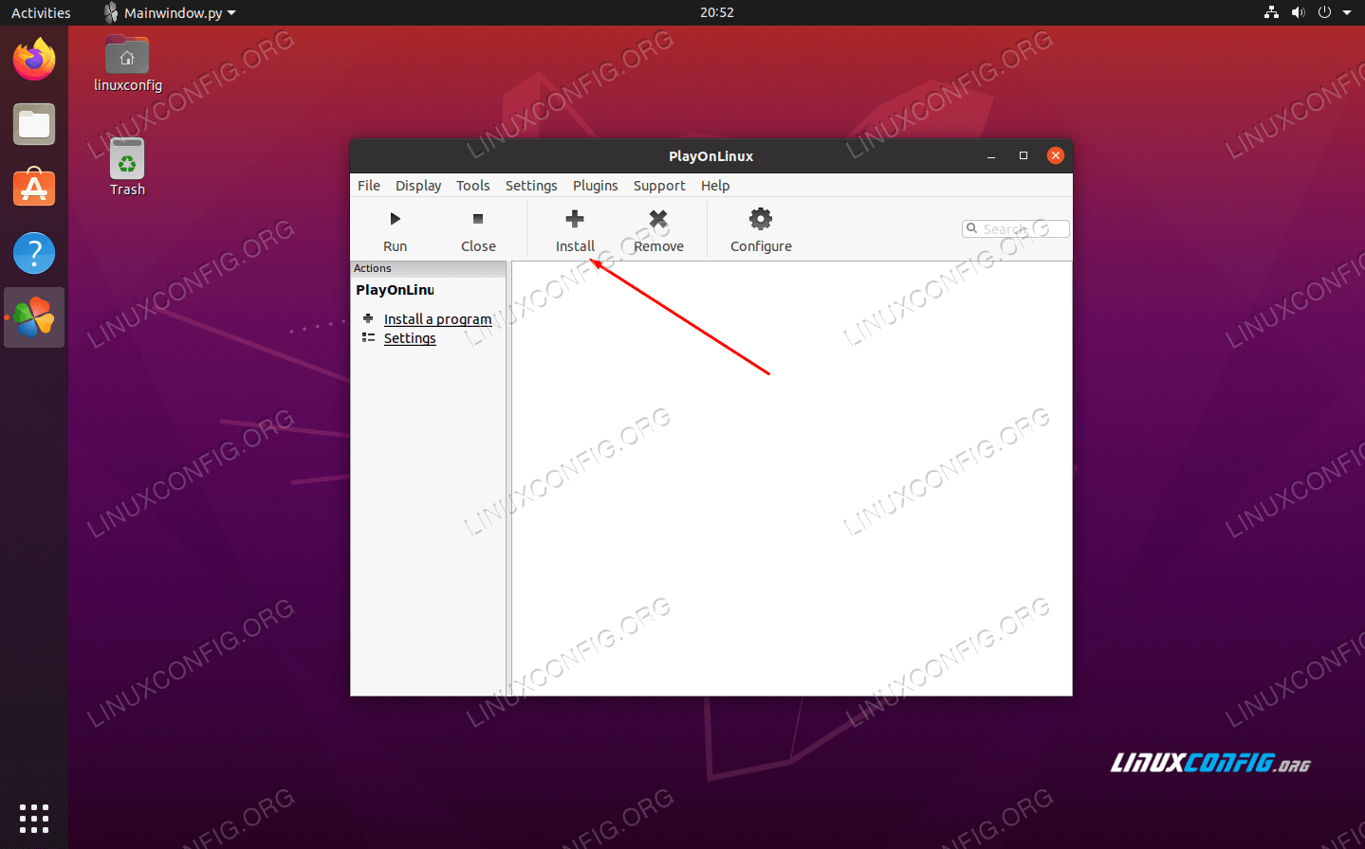Click the PlayOnLinux window title bar
This screenshot has height=849, width=1365.
pos(710,156)
